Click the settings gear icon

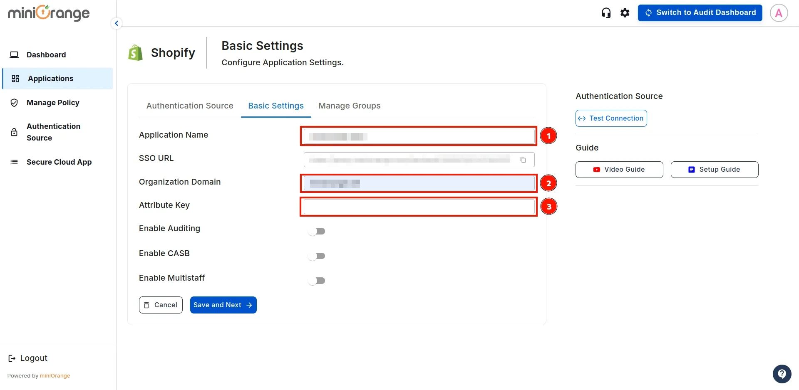(625, 12)
